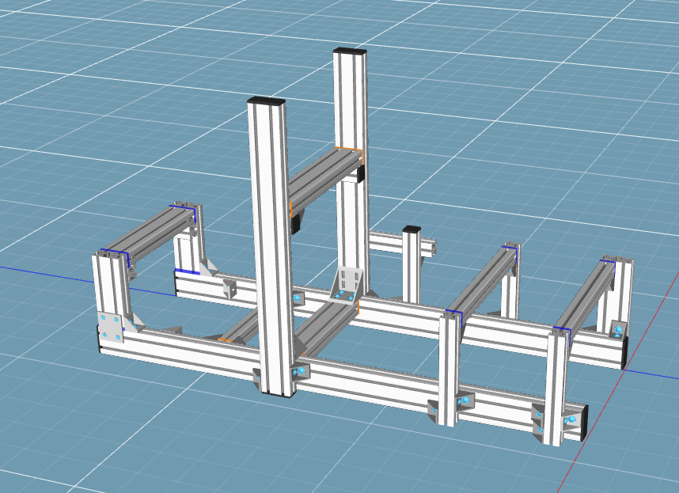The height and width of the screenshot is (493, 679).
Task: Pick the far-right upper cross beam
Action: point(586,293)
